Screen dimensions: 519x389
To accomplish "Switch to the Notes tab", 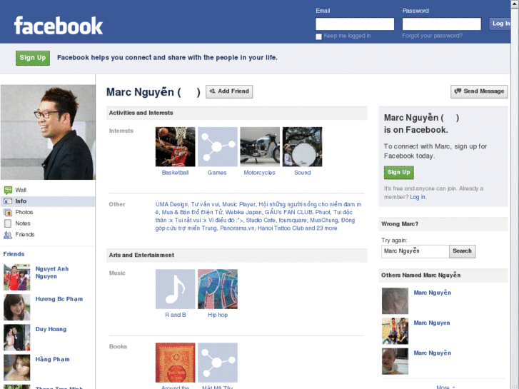I will tap(23, 223).
